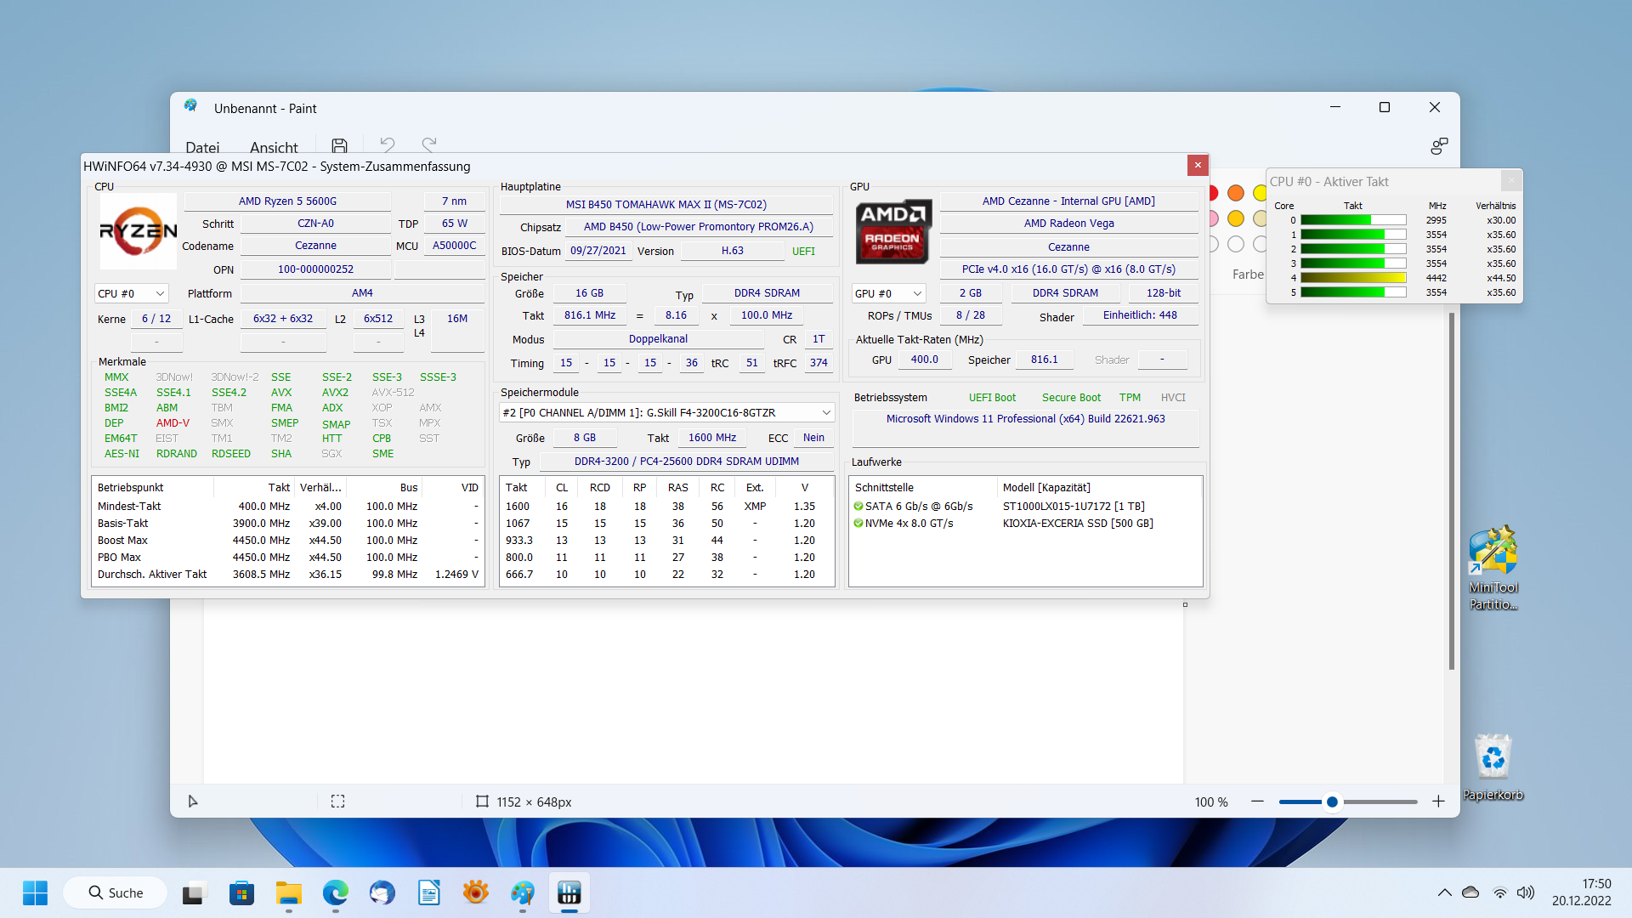Click the OneDrive cloud icon in system tray
The height and width of the screenshot is (918, 1632).
coord(1470,892)
